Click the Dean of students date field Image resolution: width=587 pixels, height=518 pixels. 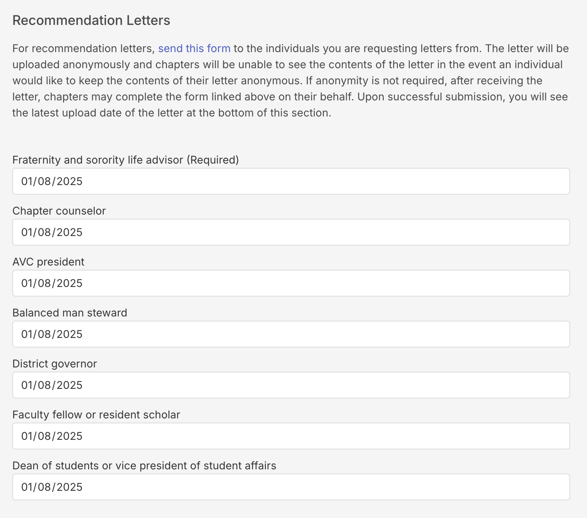(291, 487)
